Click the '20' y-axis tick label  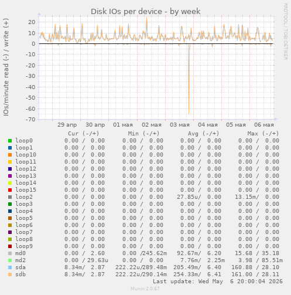click(x=32, y=22)
